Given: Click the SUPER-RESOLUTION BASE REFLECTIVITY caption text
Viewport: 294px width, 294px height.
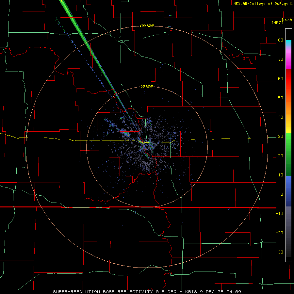Looking at the screenshot, I should (x=103, y=292).
